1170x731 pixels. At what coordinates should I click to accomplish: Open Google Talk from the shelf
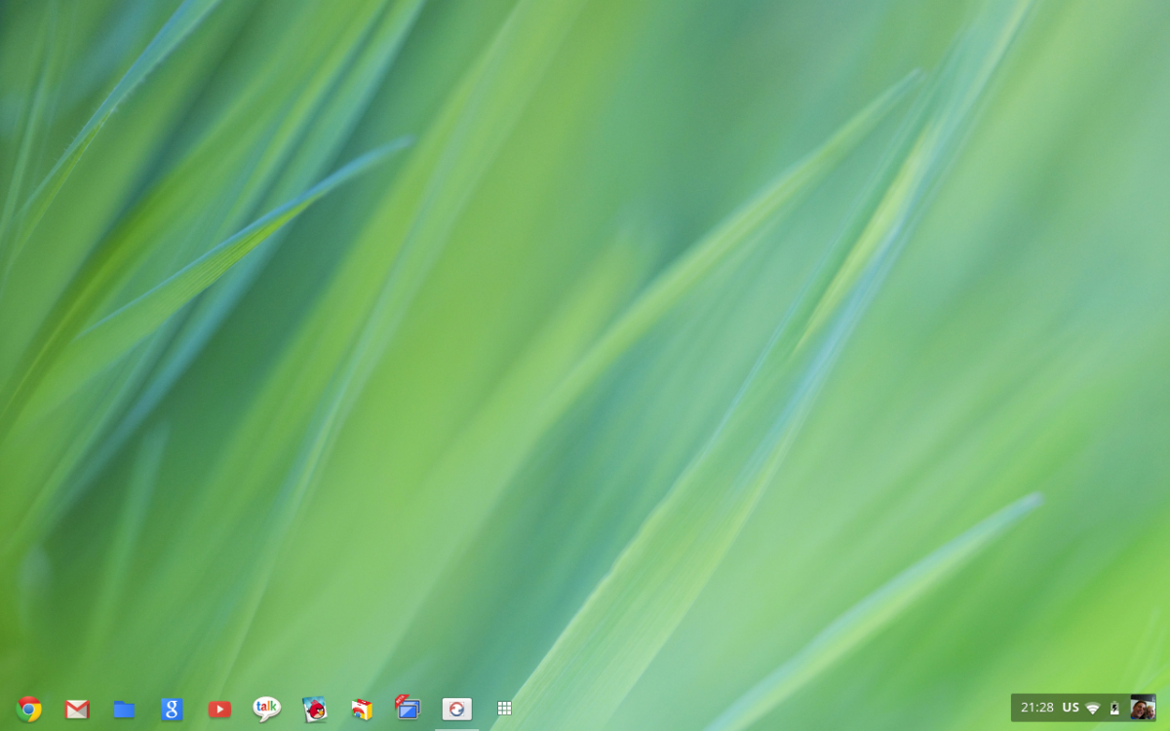coord(266,709)
